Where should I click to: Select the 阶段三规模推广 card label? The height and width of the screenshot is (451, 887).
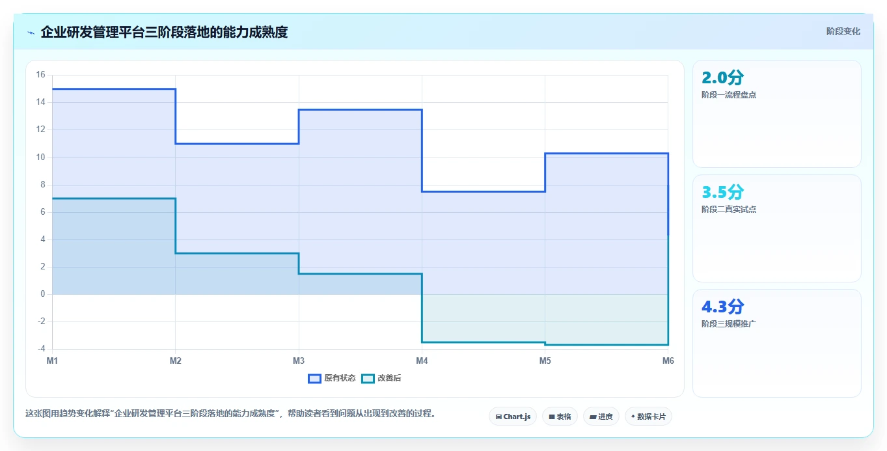tap(729, 324)
